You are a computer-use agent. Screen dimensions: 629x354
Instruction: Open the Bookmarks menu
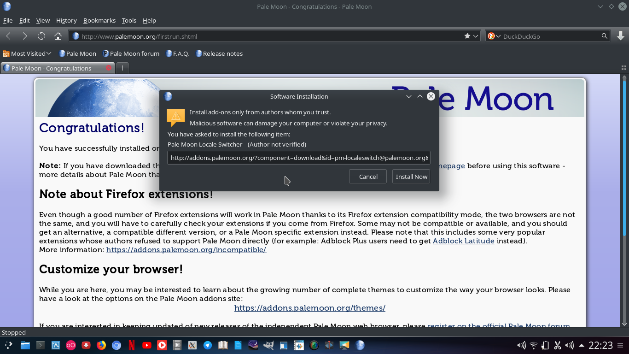coord(99,20)
